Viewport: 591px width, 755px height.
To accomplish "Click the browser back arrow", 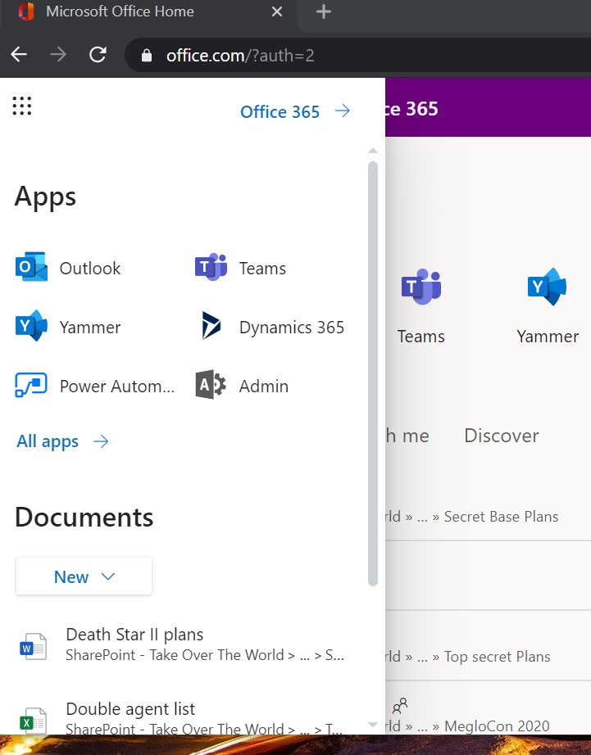I will tap(19, 55).
